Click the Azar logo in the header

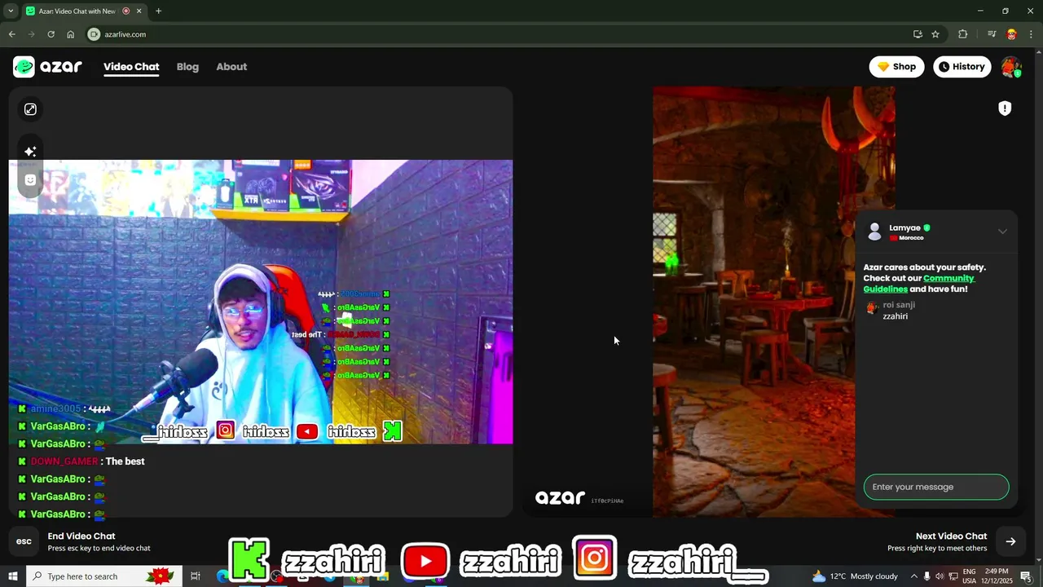point(47,67)
